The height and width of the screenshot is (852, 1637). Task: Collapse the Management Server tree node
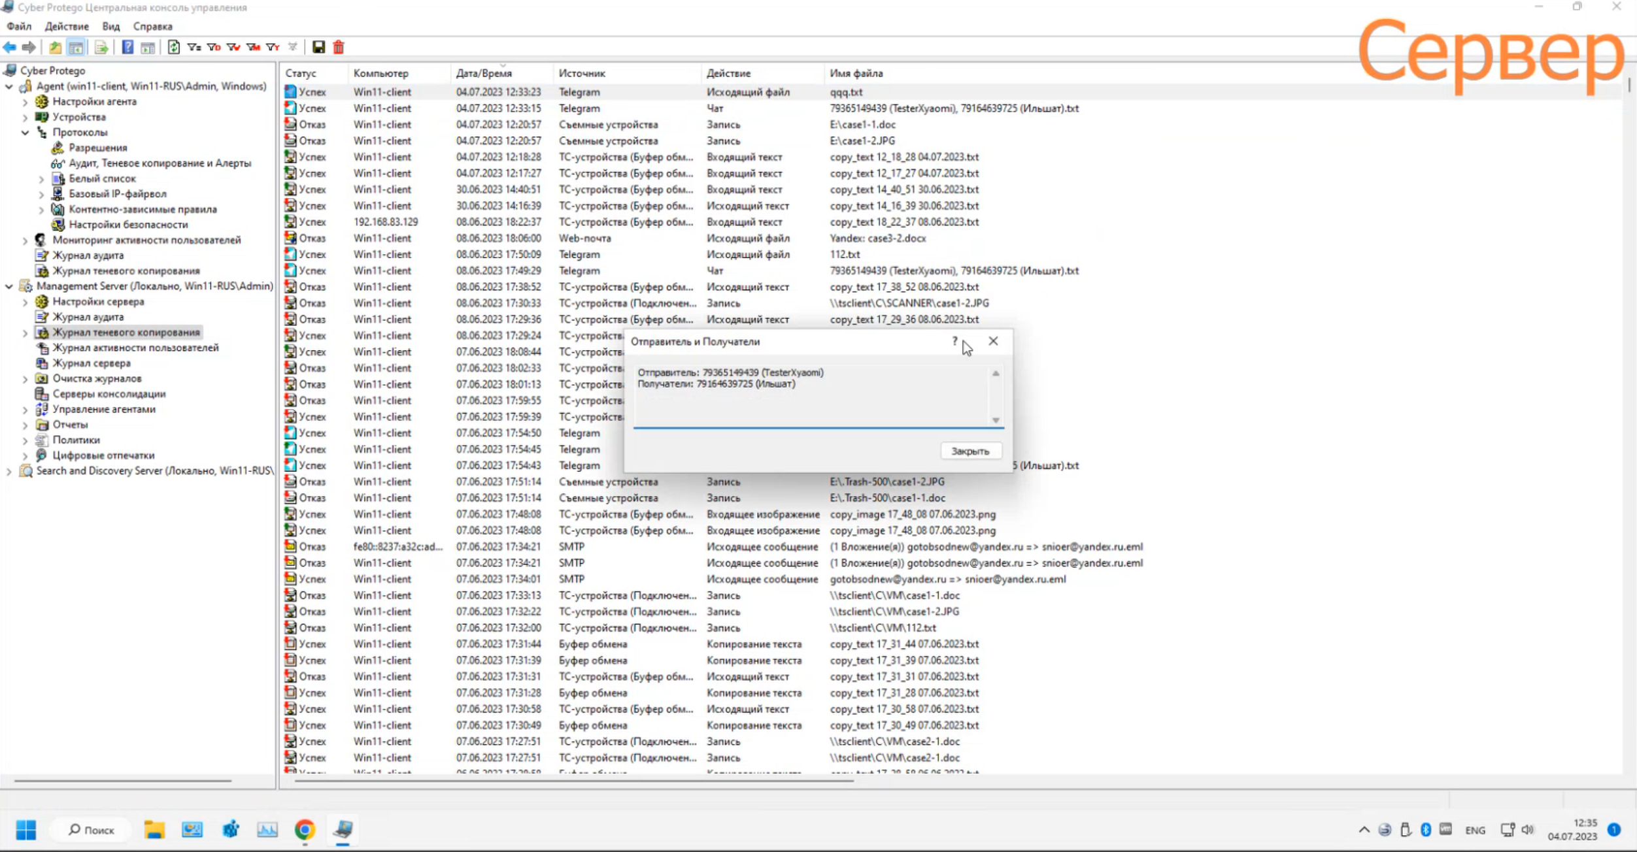[x=9, y=286]
